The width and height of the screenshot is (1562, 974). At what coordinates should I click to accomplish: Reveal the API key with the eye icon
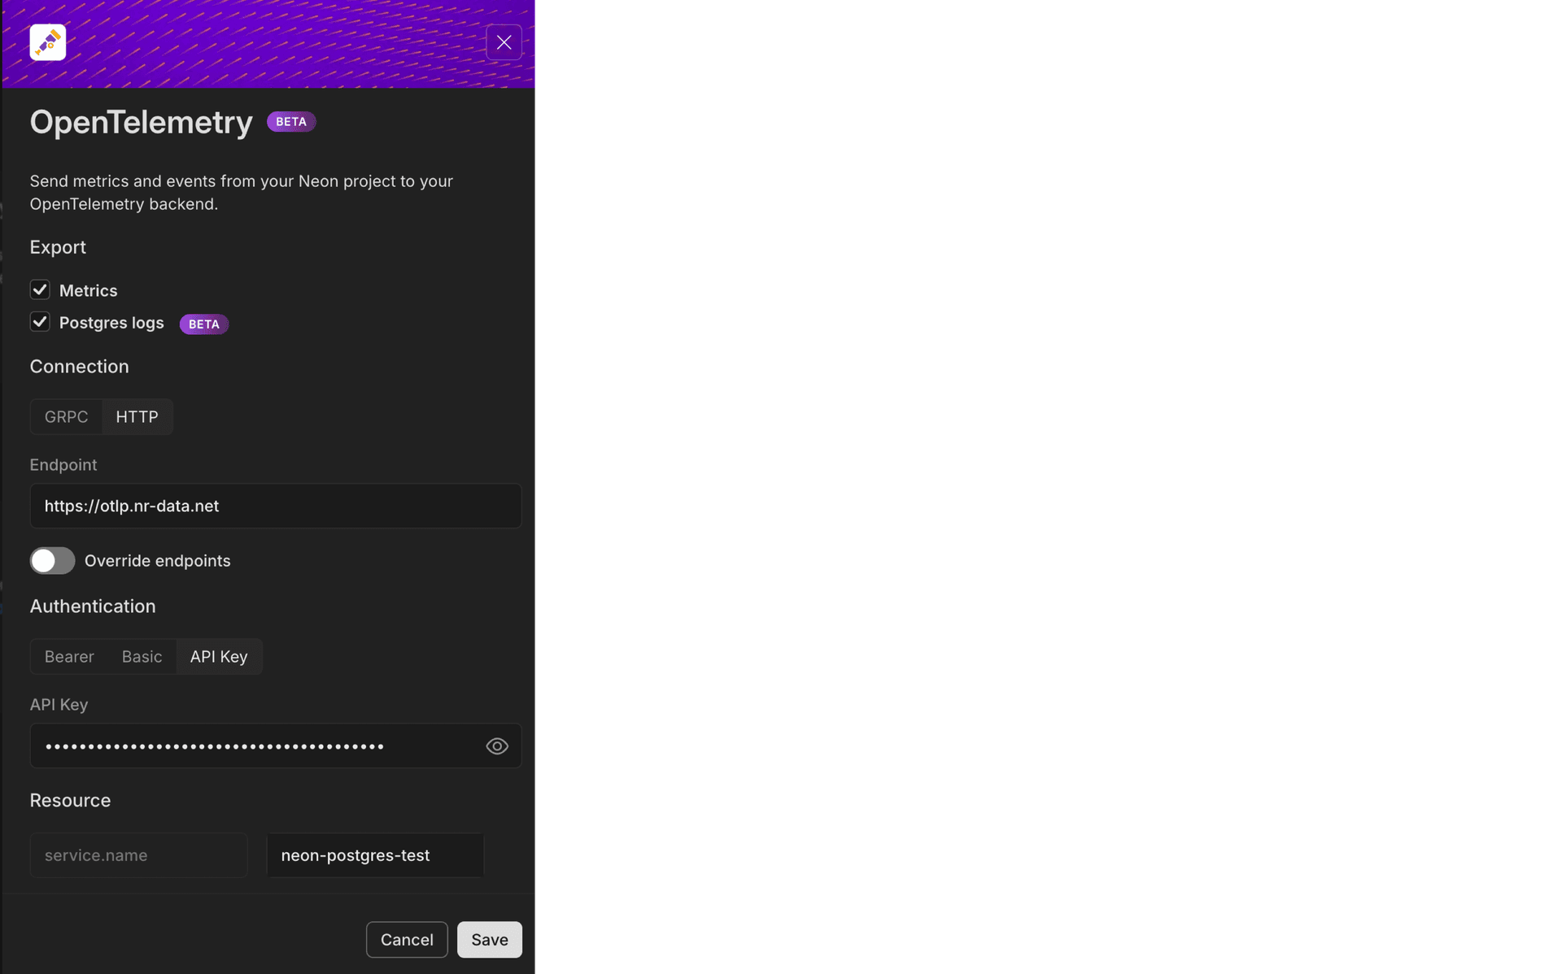pyautogui.click(x=497, y=746)
